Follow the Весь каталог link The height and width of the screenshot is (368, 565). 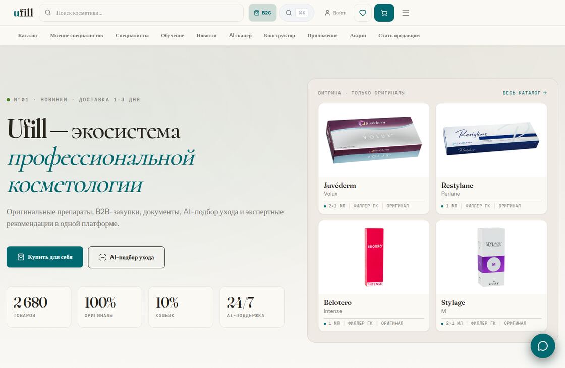point(525,93)
